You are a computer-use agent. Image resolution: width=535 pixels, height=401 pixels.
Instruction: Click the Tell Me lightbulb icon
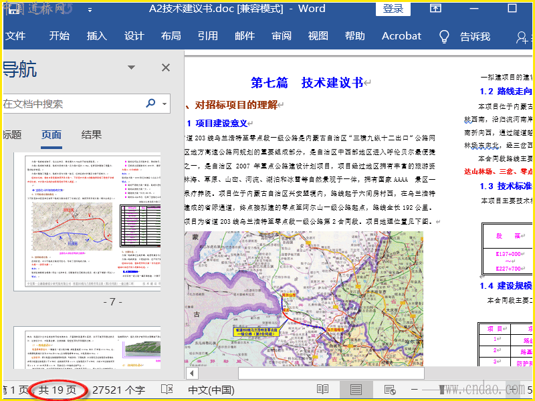[x=444, y=37]
